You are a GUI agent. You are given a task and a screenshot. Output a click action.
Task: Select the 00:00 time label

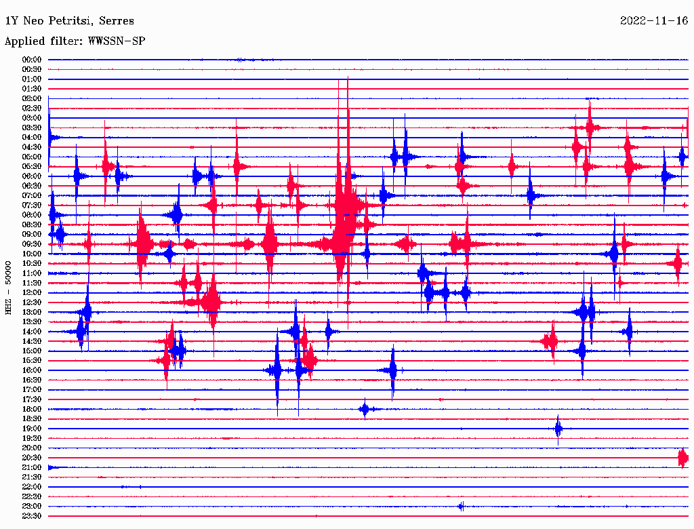pos(31,60)
